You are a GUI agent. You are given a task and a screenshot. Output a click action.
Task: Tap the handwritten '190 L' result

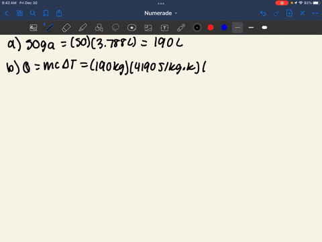point(168,42)
